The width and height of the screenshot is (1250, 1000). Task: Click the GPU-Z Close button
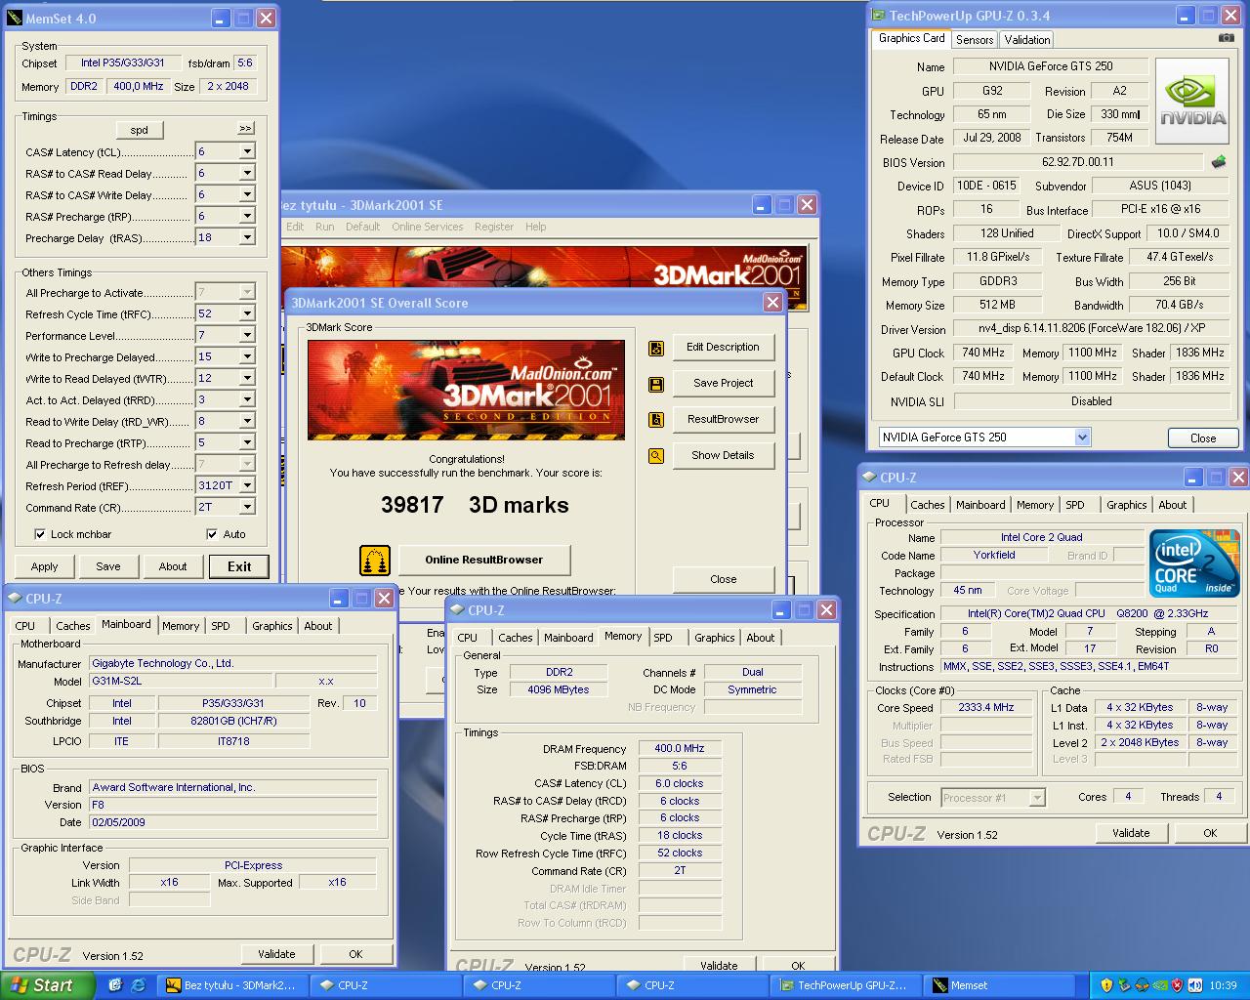tap(1203, 438)
